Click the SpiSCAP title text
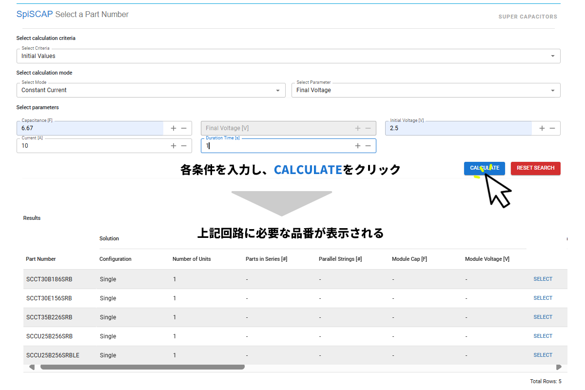Viewport: 585px width, 390px height. (x=35, y=14)
